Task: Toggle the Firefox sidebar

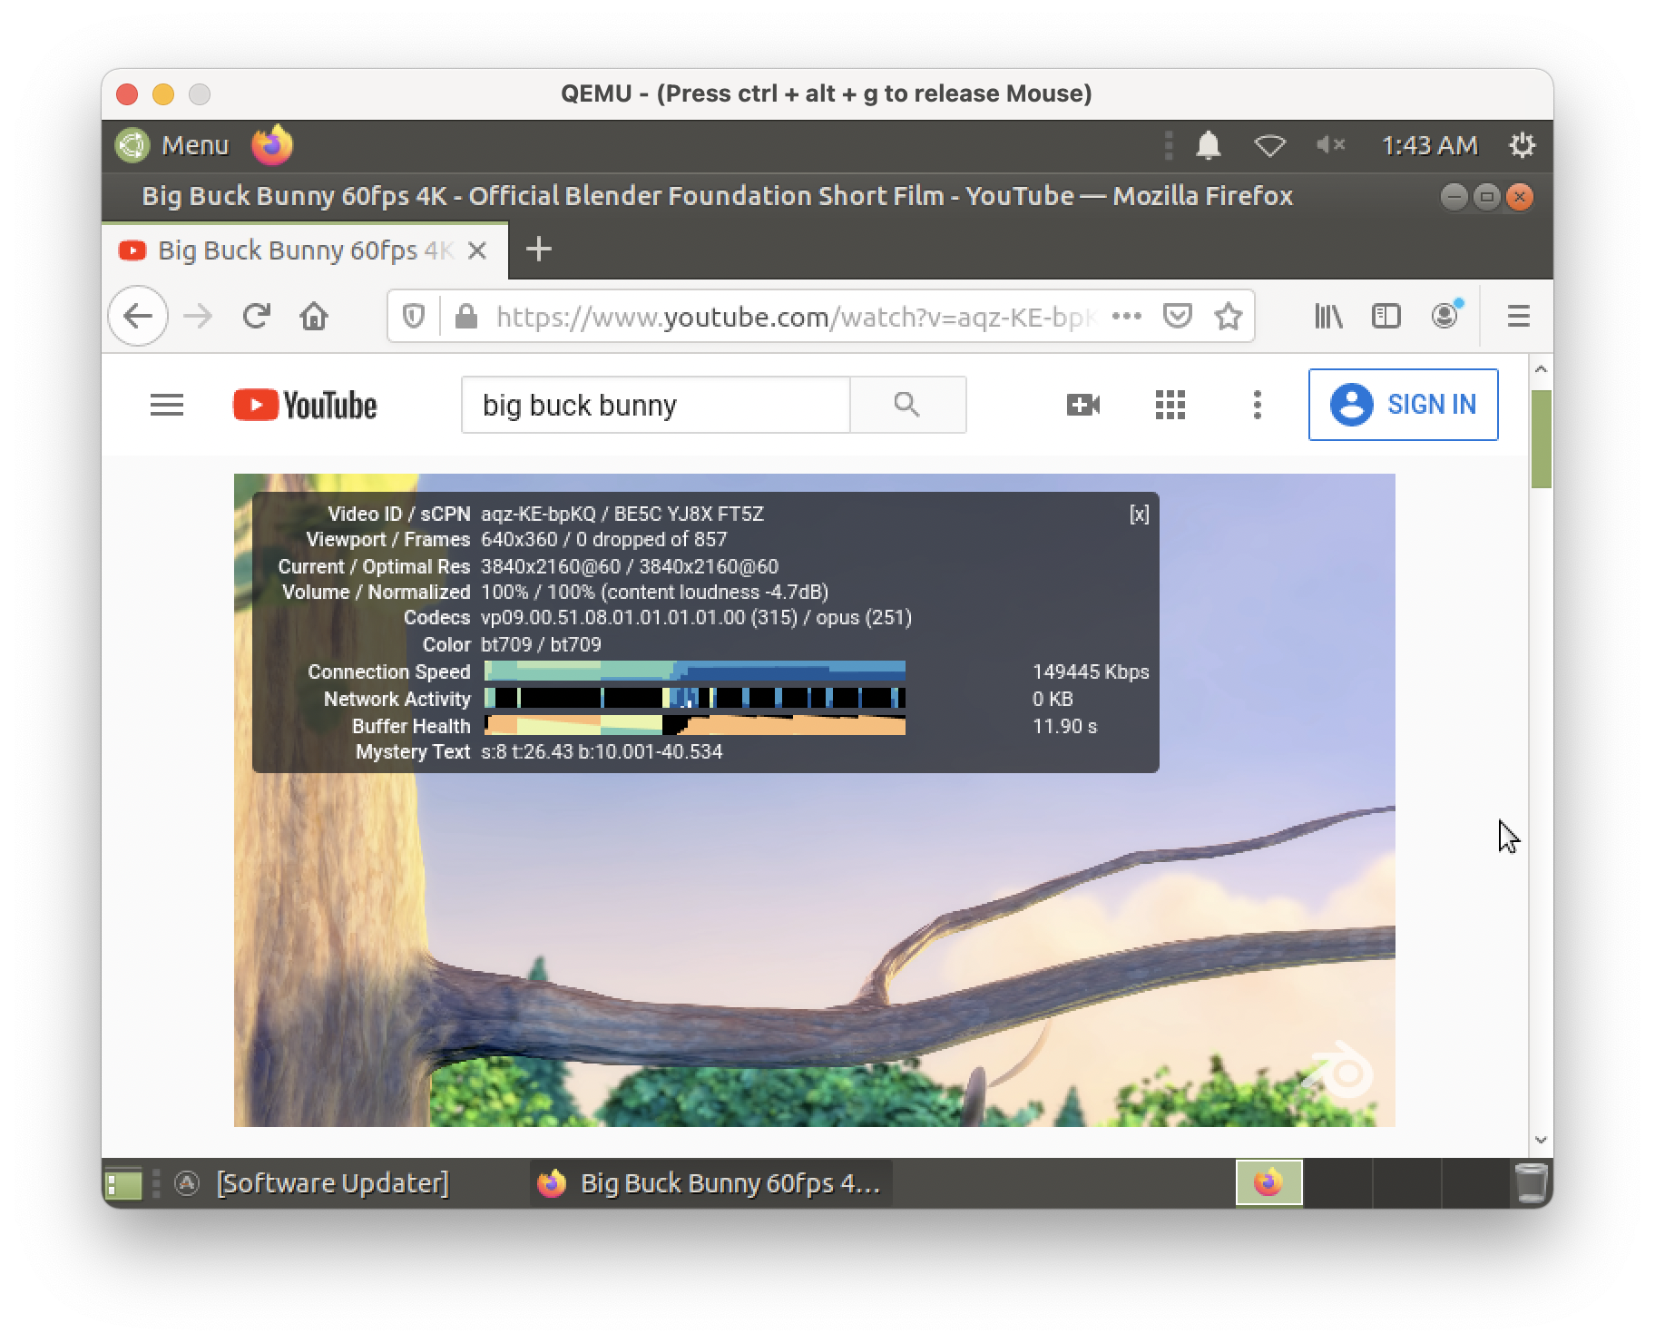Action: click(1386, 317)
